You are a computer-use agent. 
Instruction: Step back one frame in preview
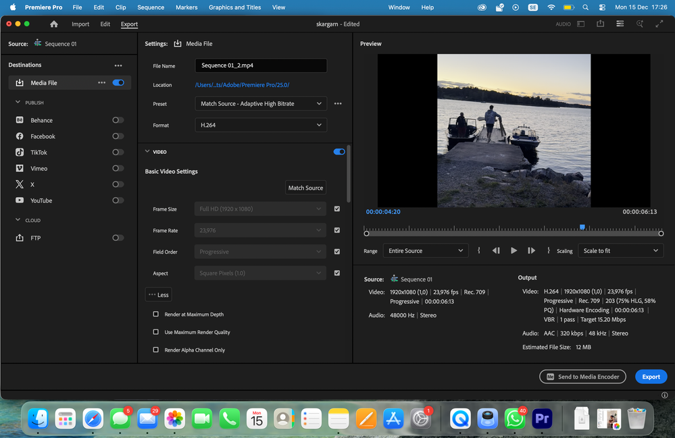[496, 250]
